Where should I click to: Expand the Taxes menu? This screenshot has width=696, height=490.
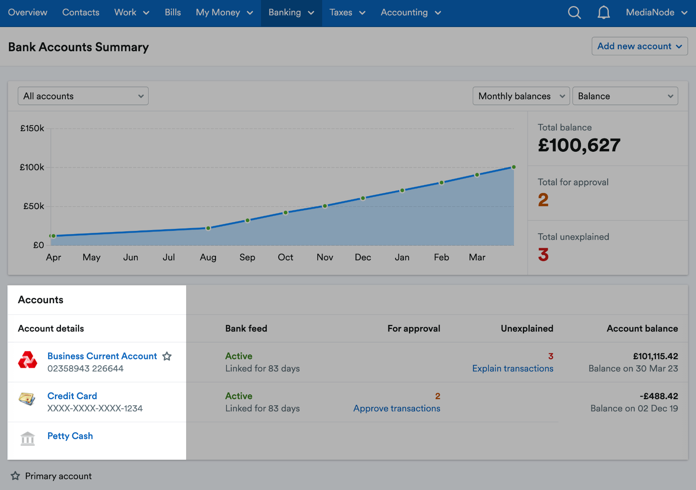pos(347,13)
